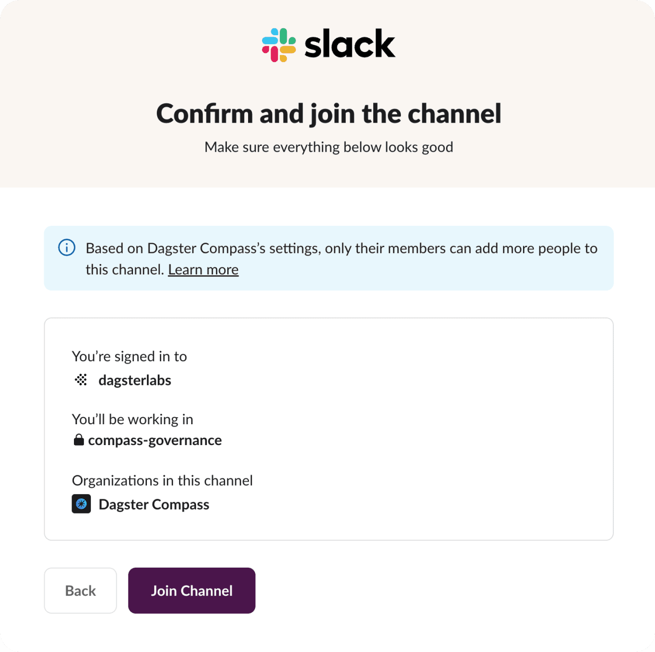Select the dagsterlabs workspace icon
Image resolution: width=655 pixels, height=652 pixels.
pos(80,380)
